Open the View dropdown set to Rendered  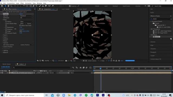(x=26, y=16)
